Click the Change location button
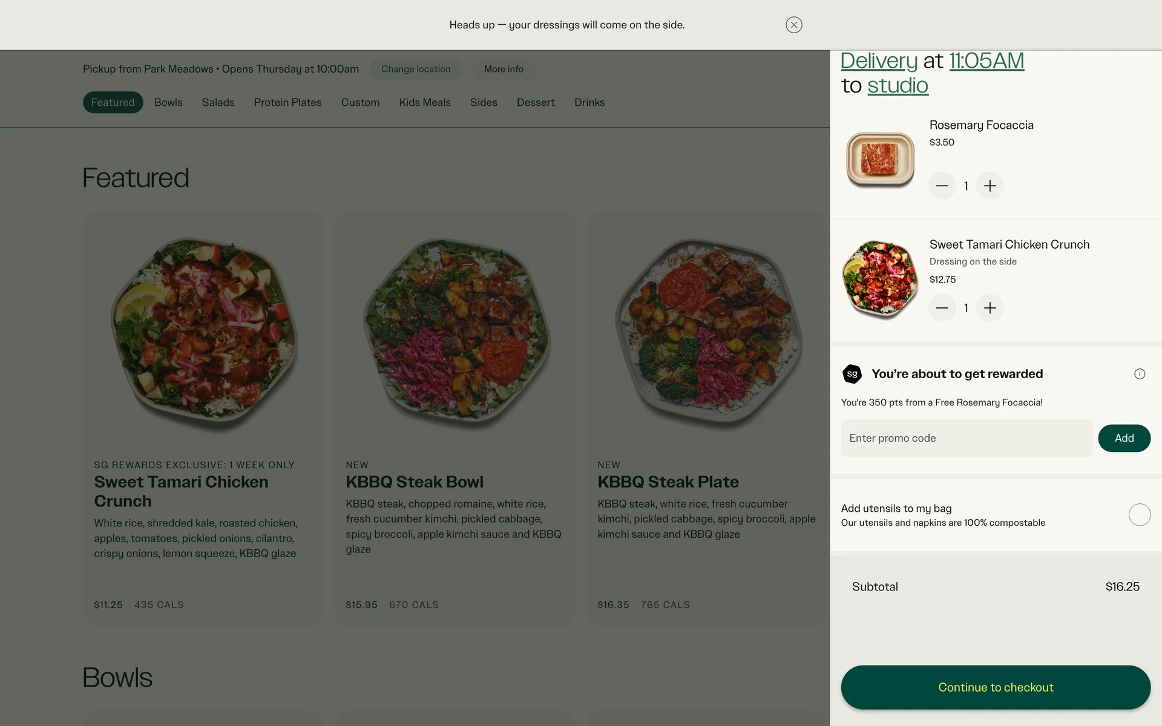1162x726 pixels. (416, 69)
